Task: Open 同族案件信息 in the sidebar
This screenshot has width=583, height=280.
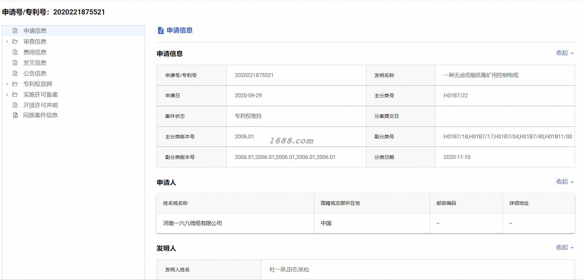Action: coord(41,115)
